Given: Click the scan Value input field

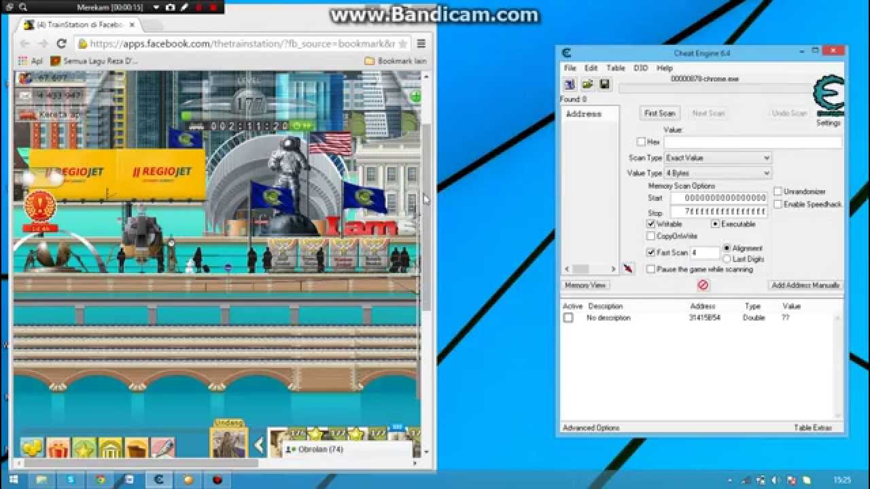Looking at the screenshot, I should (752, 142).
